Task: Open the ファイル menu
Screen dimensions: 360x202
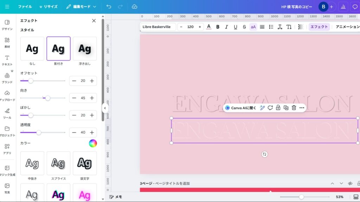Action: click(x=25, y=7)
